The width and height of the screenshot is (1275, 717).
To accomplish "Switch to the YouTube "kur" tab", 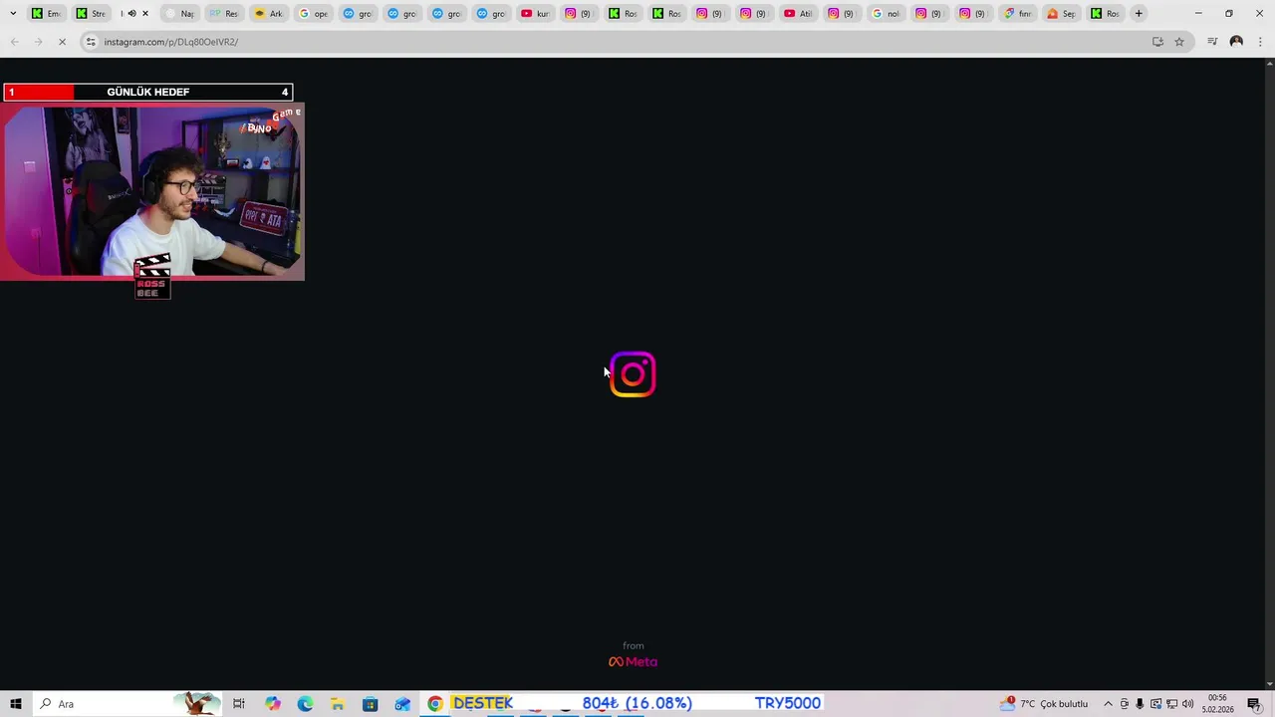I will [536, 13].
